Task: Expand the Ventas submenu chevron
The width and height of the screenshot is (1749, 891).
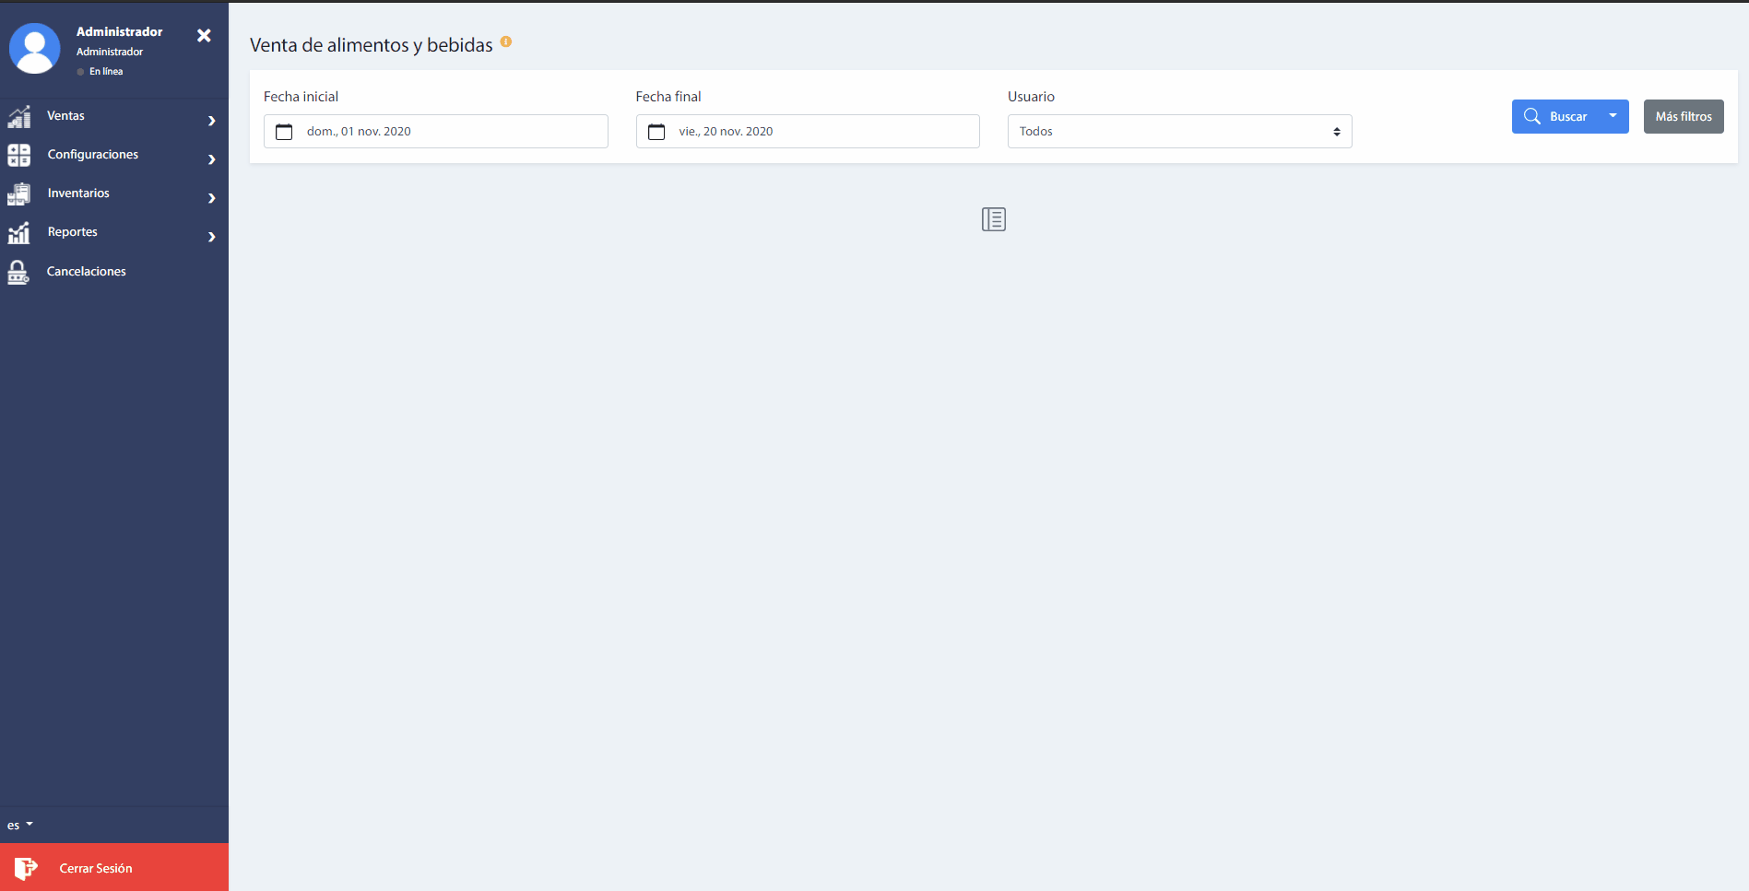Action: [212, 121]
